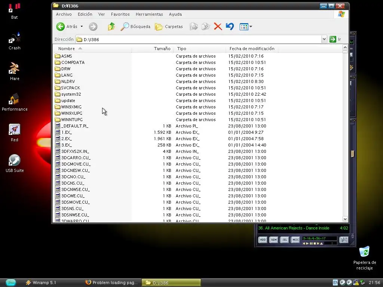This screenshot has height=287, width=383.
Task: Select the update folder
Action: (65, 101)
